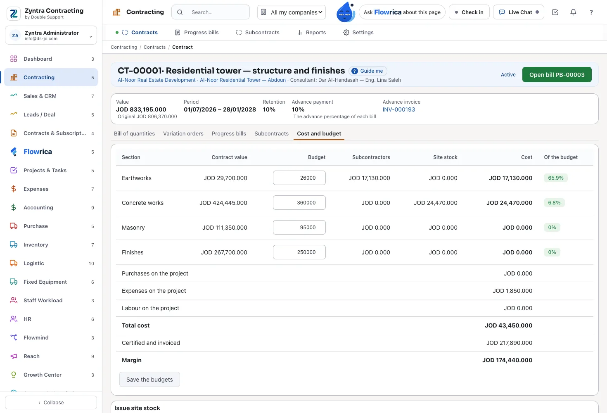Open Flowmind module icon
The height and width of the screenshot is (413, 607).
14,337
